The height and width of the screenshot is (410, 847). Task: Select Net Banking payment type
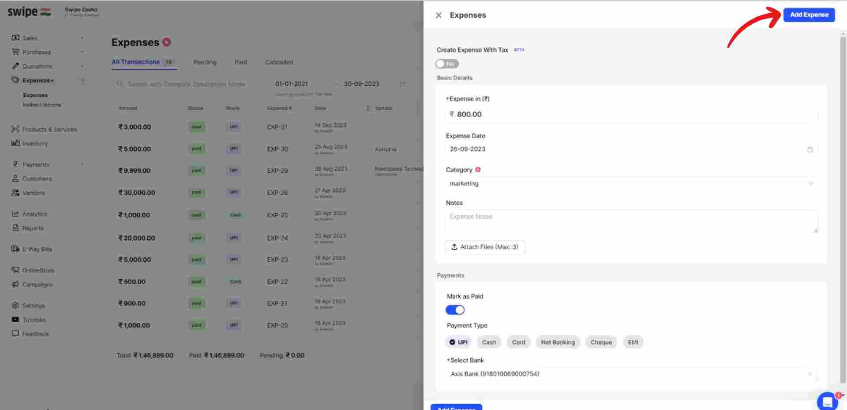(558, 342)
